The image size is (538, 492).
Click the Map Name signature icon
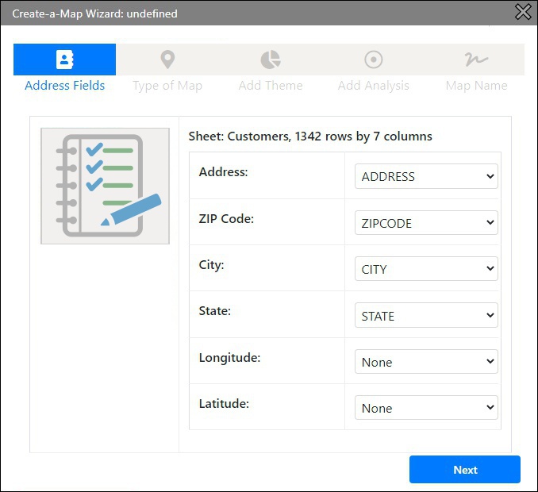click(476, 60)
